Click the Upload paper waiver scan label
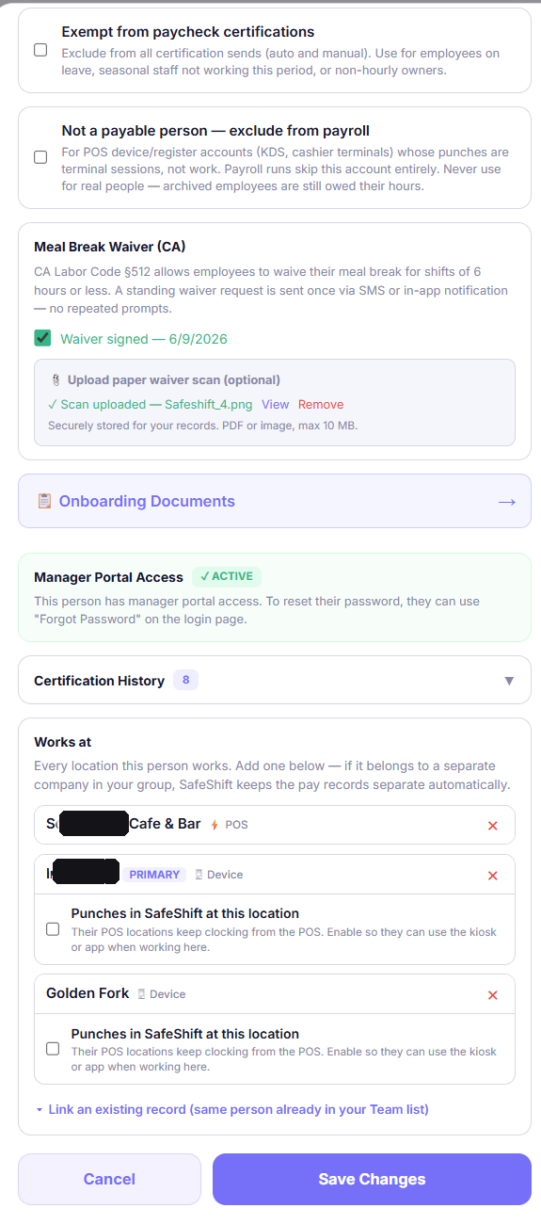Viewport: 541px width, 1224px height. pos(173,380)
